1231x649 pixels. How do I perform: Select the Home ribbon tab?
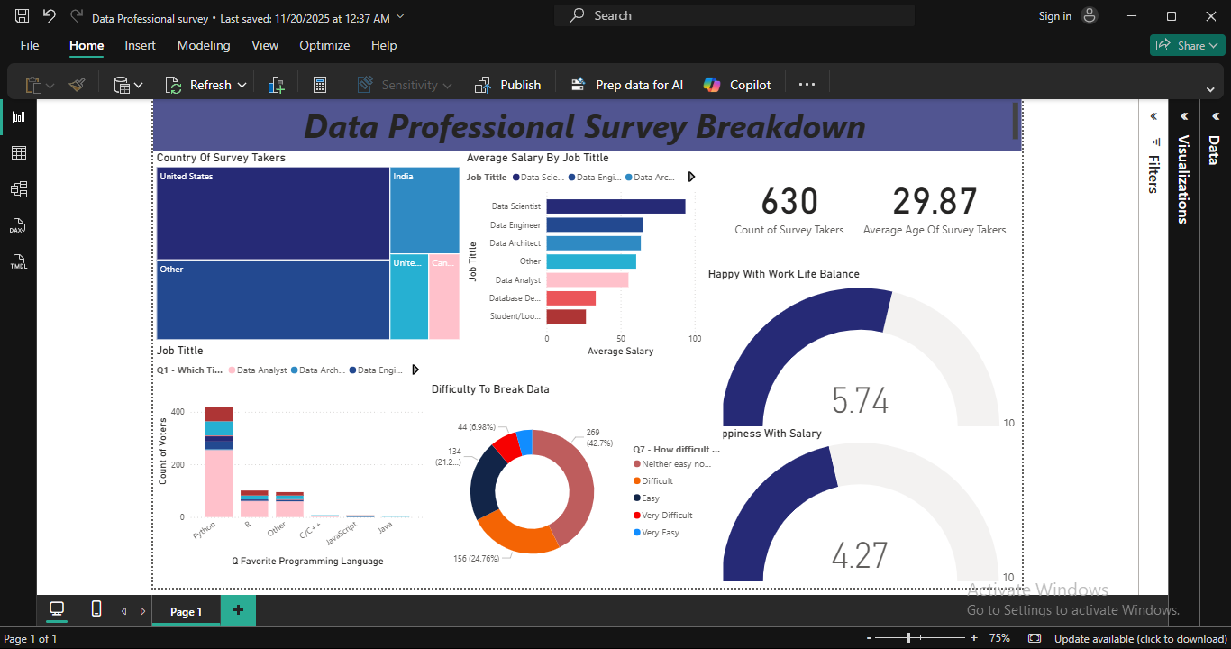pos(87,45)
